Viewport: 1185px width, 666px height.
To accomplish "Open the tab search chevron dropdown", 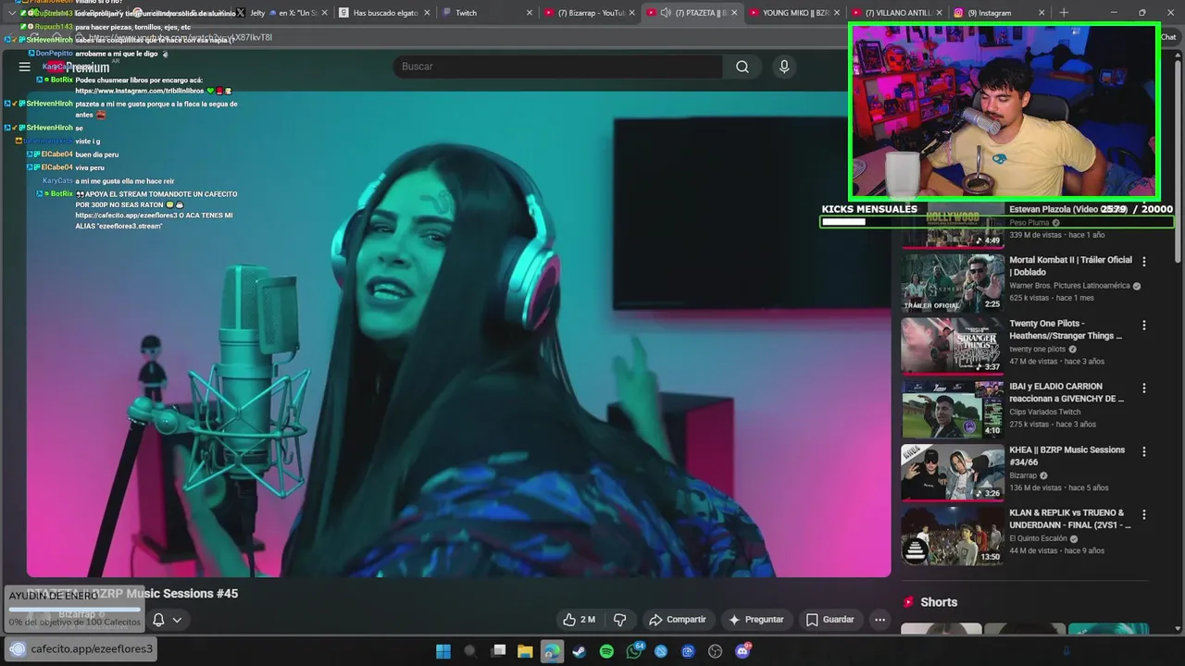I will tap(11, 13).
